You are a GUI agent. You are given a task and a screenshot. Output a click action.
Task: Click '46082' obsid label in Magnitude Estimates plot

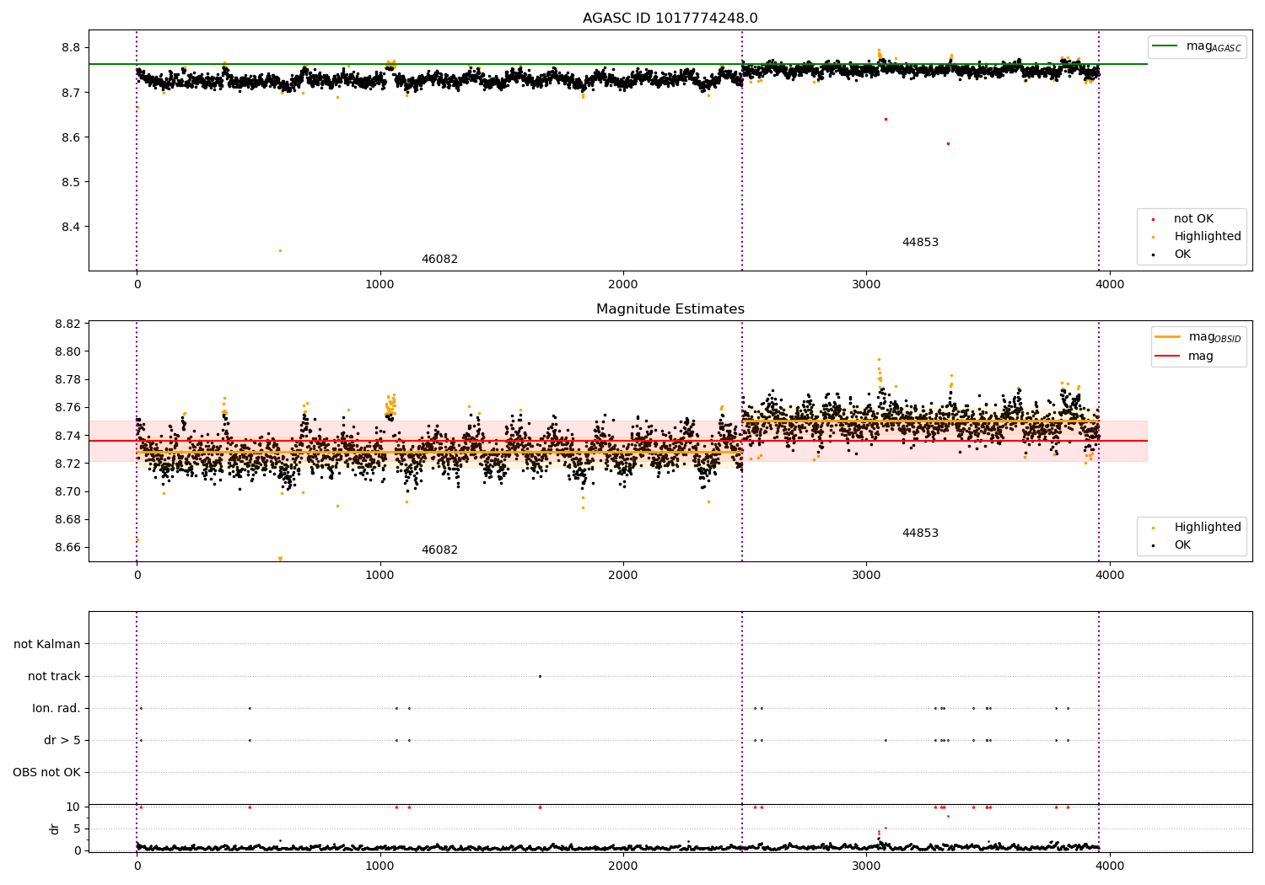(439, 550)
